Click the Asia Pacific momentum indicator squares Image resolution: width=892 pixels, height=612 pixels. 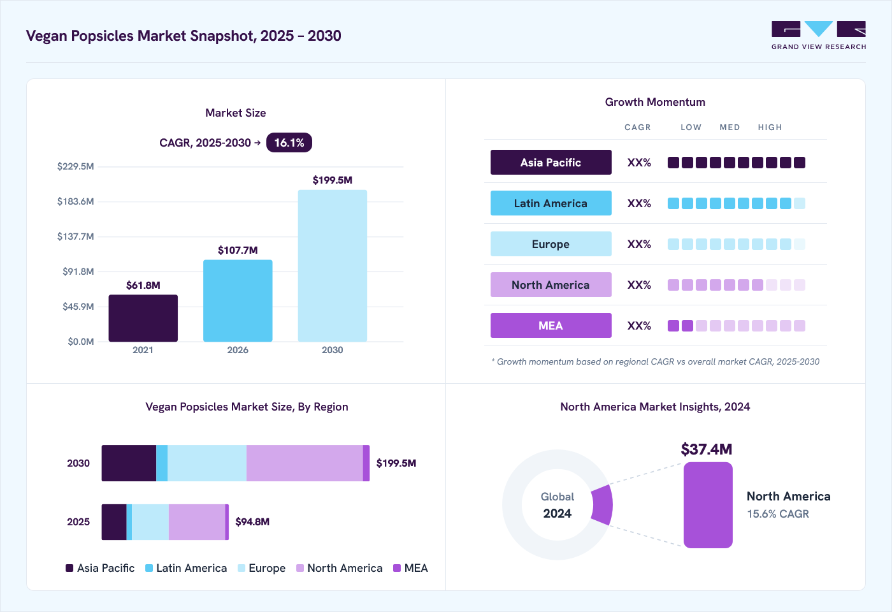(737, 163)
